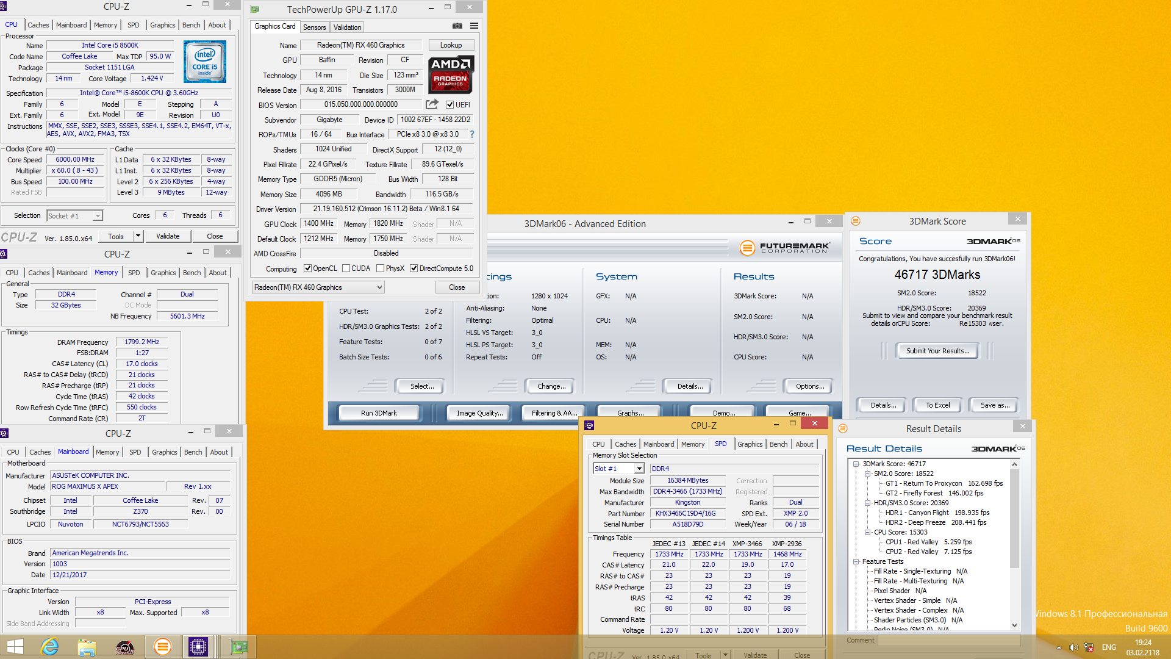Switch to the Sensors tab in GPU-Z
1171x659 pixels.
tap(314, 27)
